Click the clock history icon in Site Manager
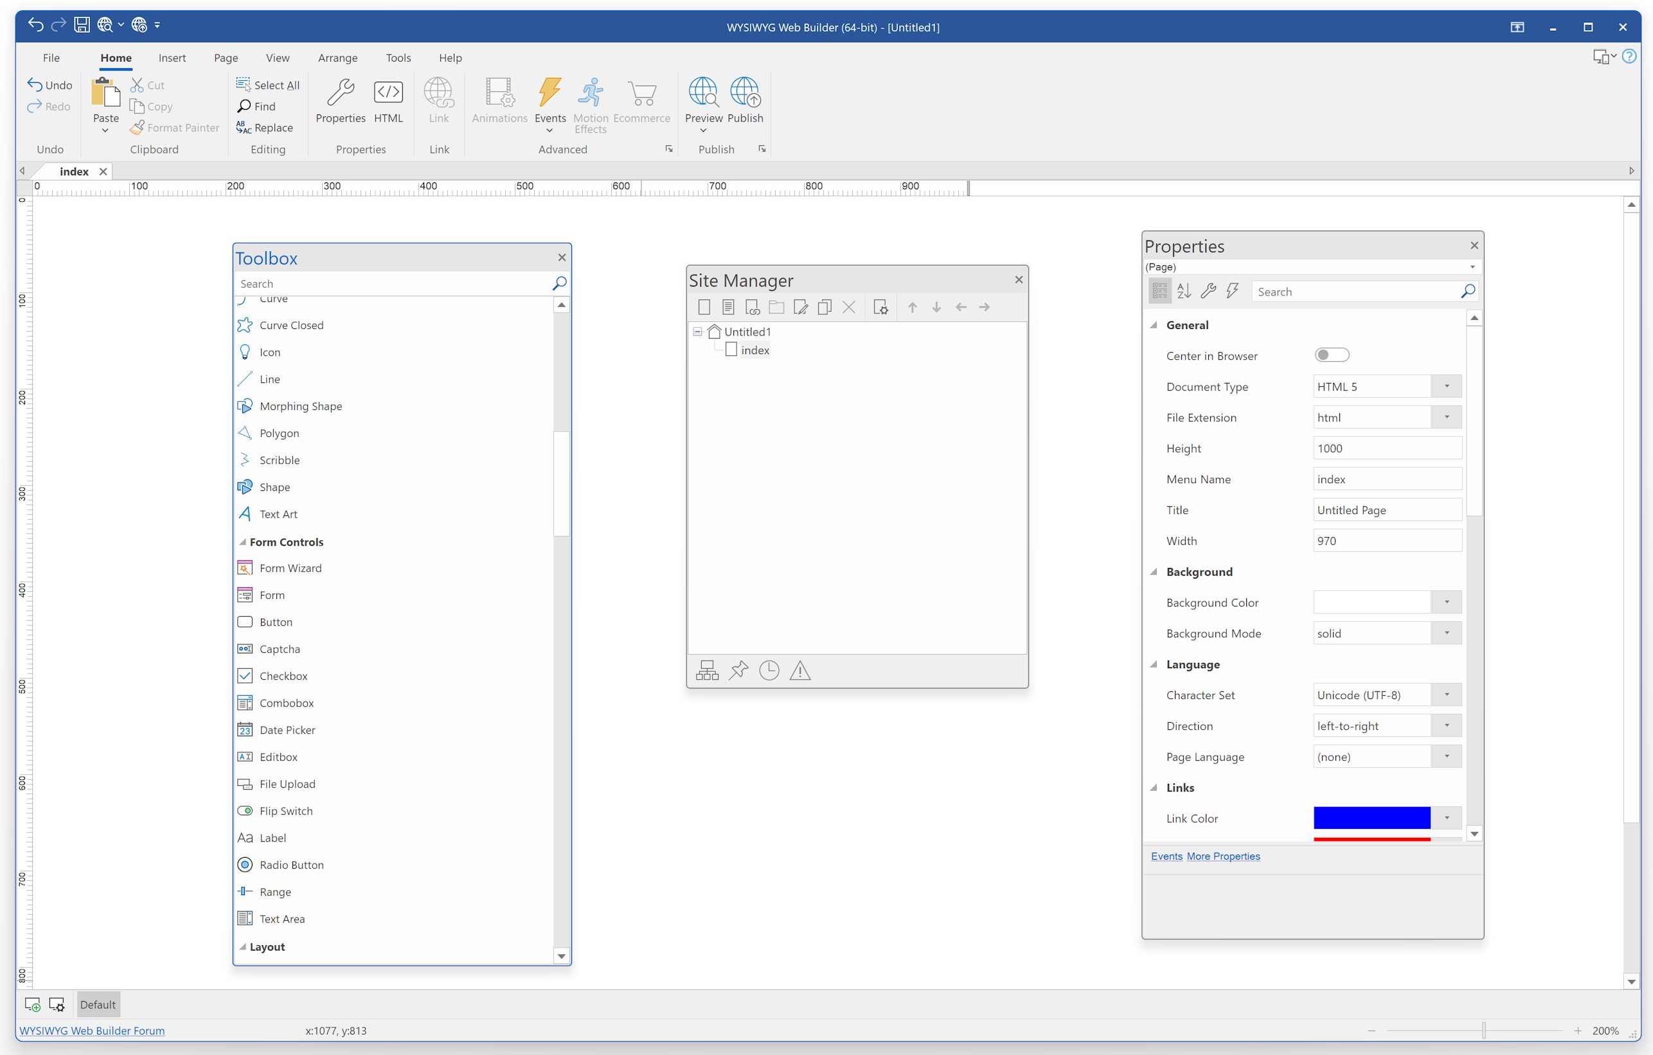The image size is (1653, 1055). [x=769, y=671]
